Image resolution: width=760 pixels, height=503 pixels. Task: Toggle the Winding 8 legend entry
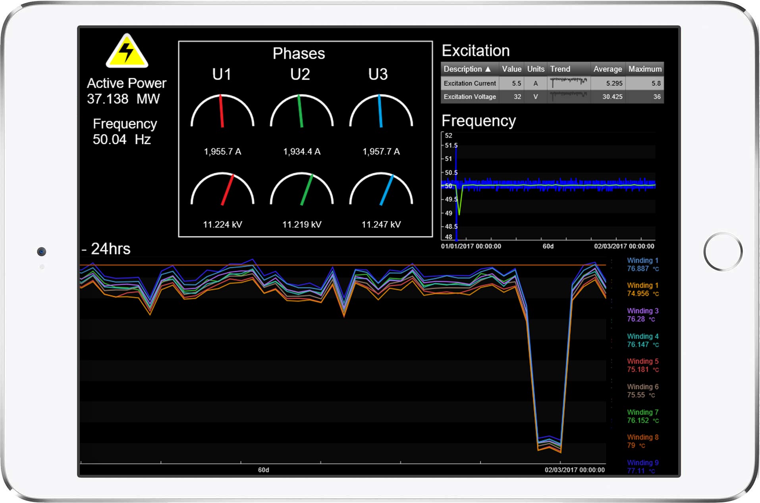(643, 441)
